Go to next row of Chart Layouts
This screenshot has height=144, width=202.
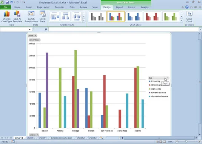click(x=84, y=17)
